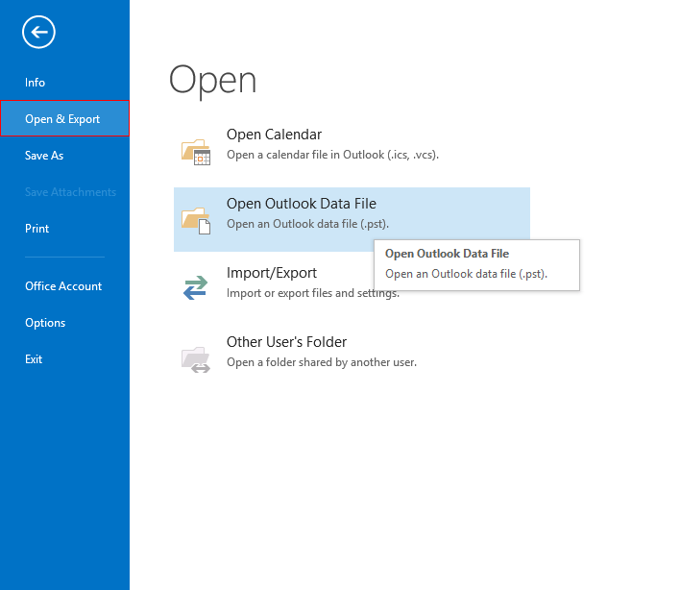
Task: Click the back arrow circle icon
Action: [38, 32]
